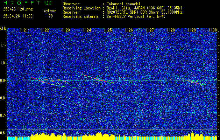Viewport: 220px width, 140px height.
Task: Click the 0.8 frequency axis label
Action: click(3, 98)
